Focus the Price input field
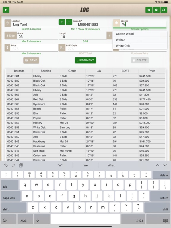 click(x=34, y=47)
